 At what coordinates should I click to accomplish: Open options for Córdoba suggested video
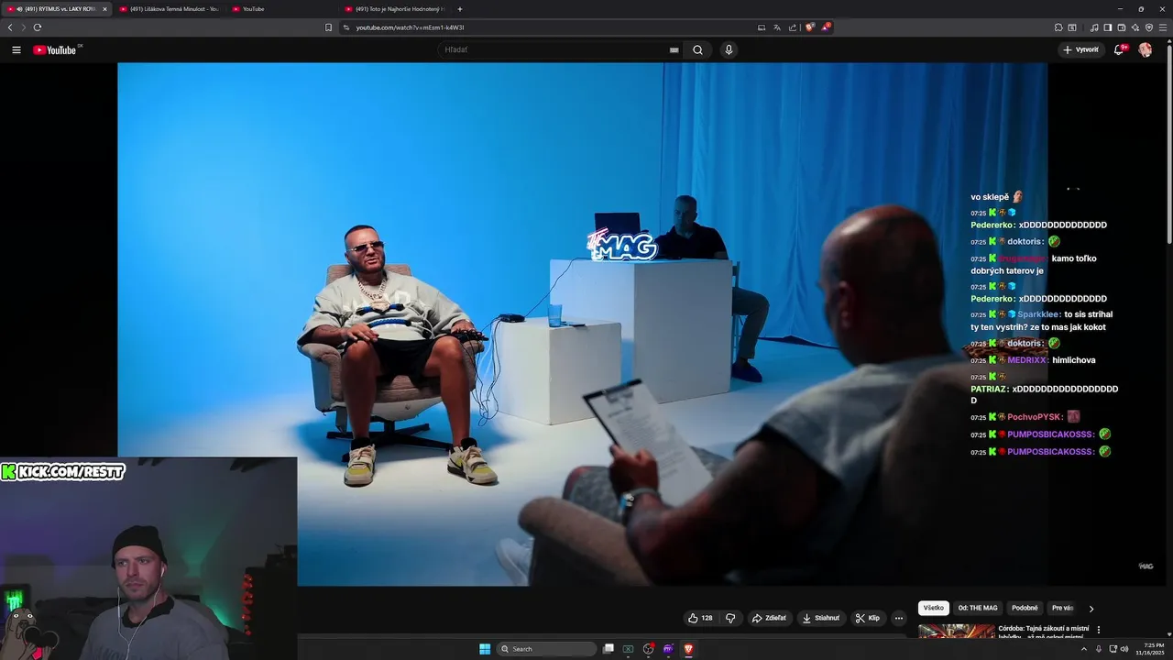(x=1099, y=630)
